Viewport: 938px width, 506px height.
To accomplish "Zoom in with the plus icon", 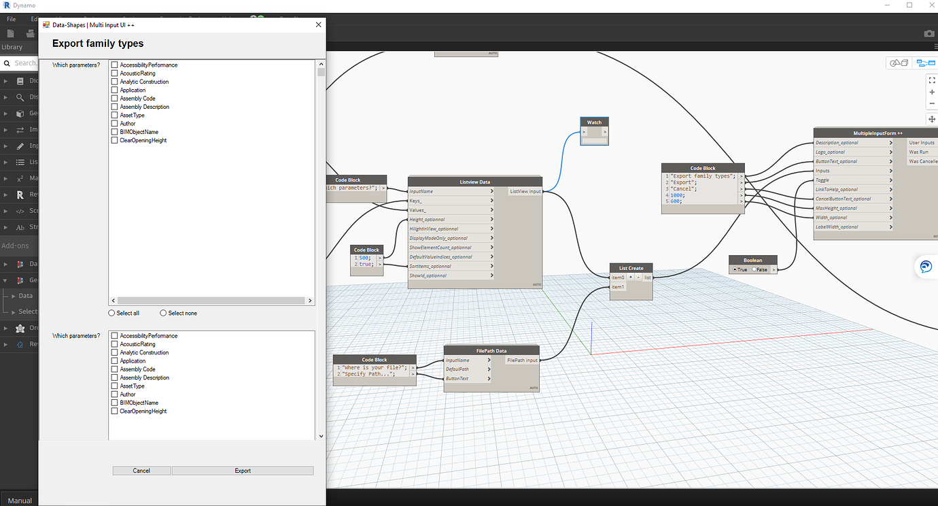I will click(x=932, y=92).
